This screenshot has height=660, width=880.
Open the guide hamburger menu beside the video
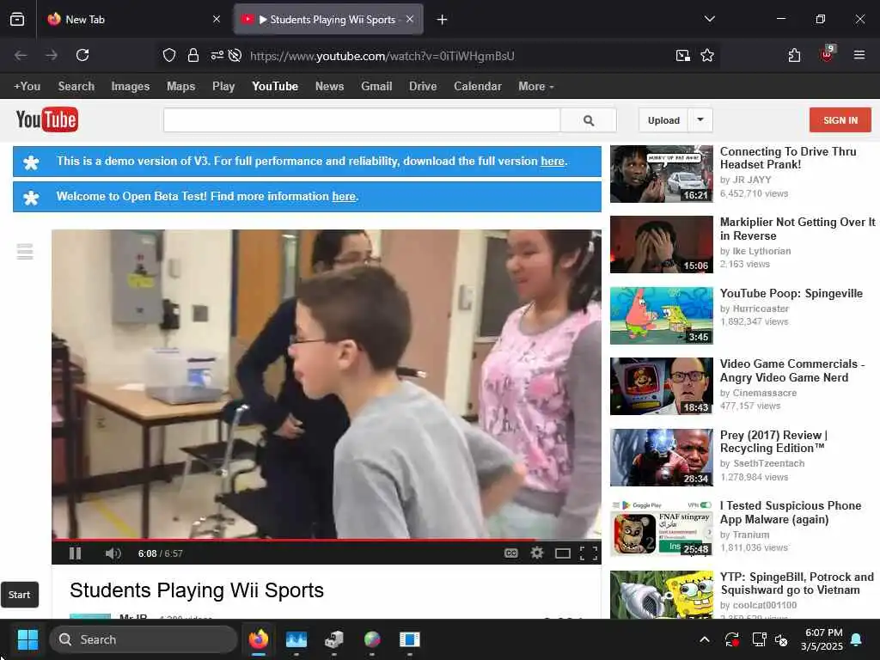pos(25,252)
